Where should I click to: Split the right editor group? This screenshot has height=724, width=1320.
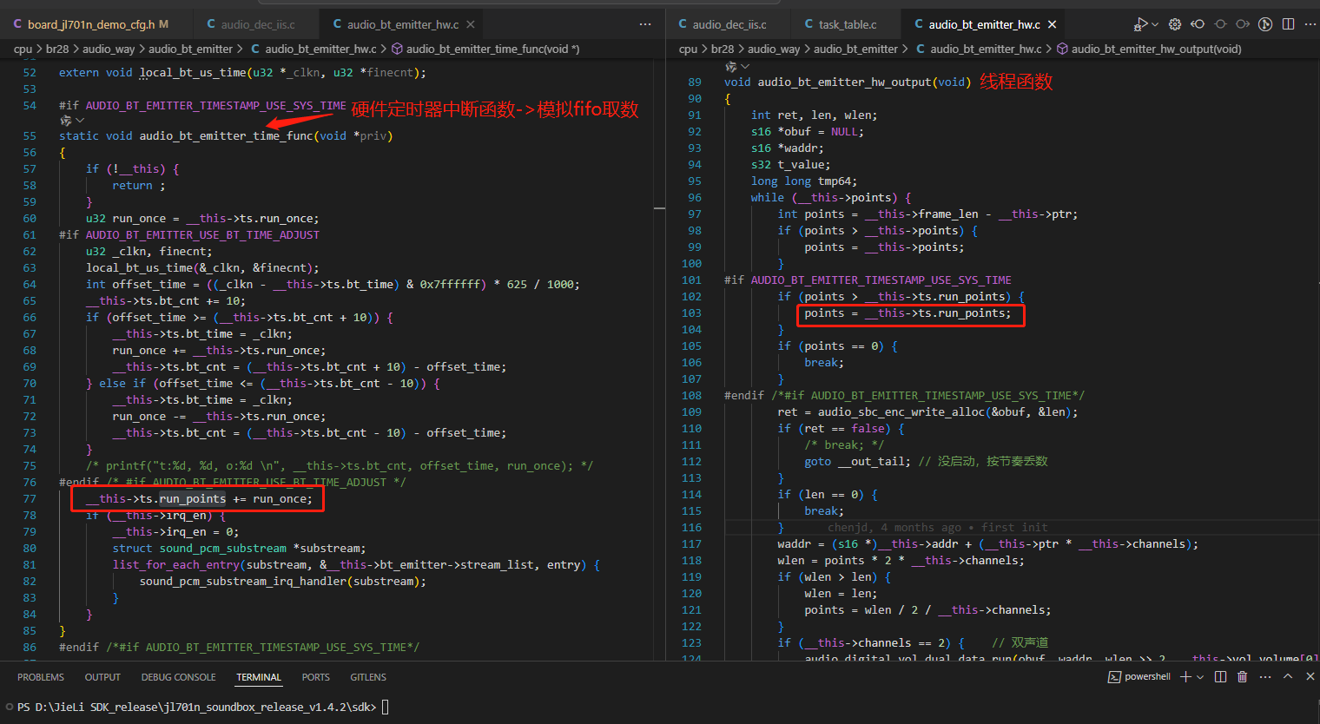(x=1288, y=24)
